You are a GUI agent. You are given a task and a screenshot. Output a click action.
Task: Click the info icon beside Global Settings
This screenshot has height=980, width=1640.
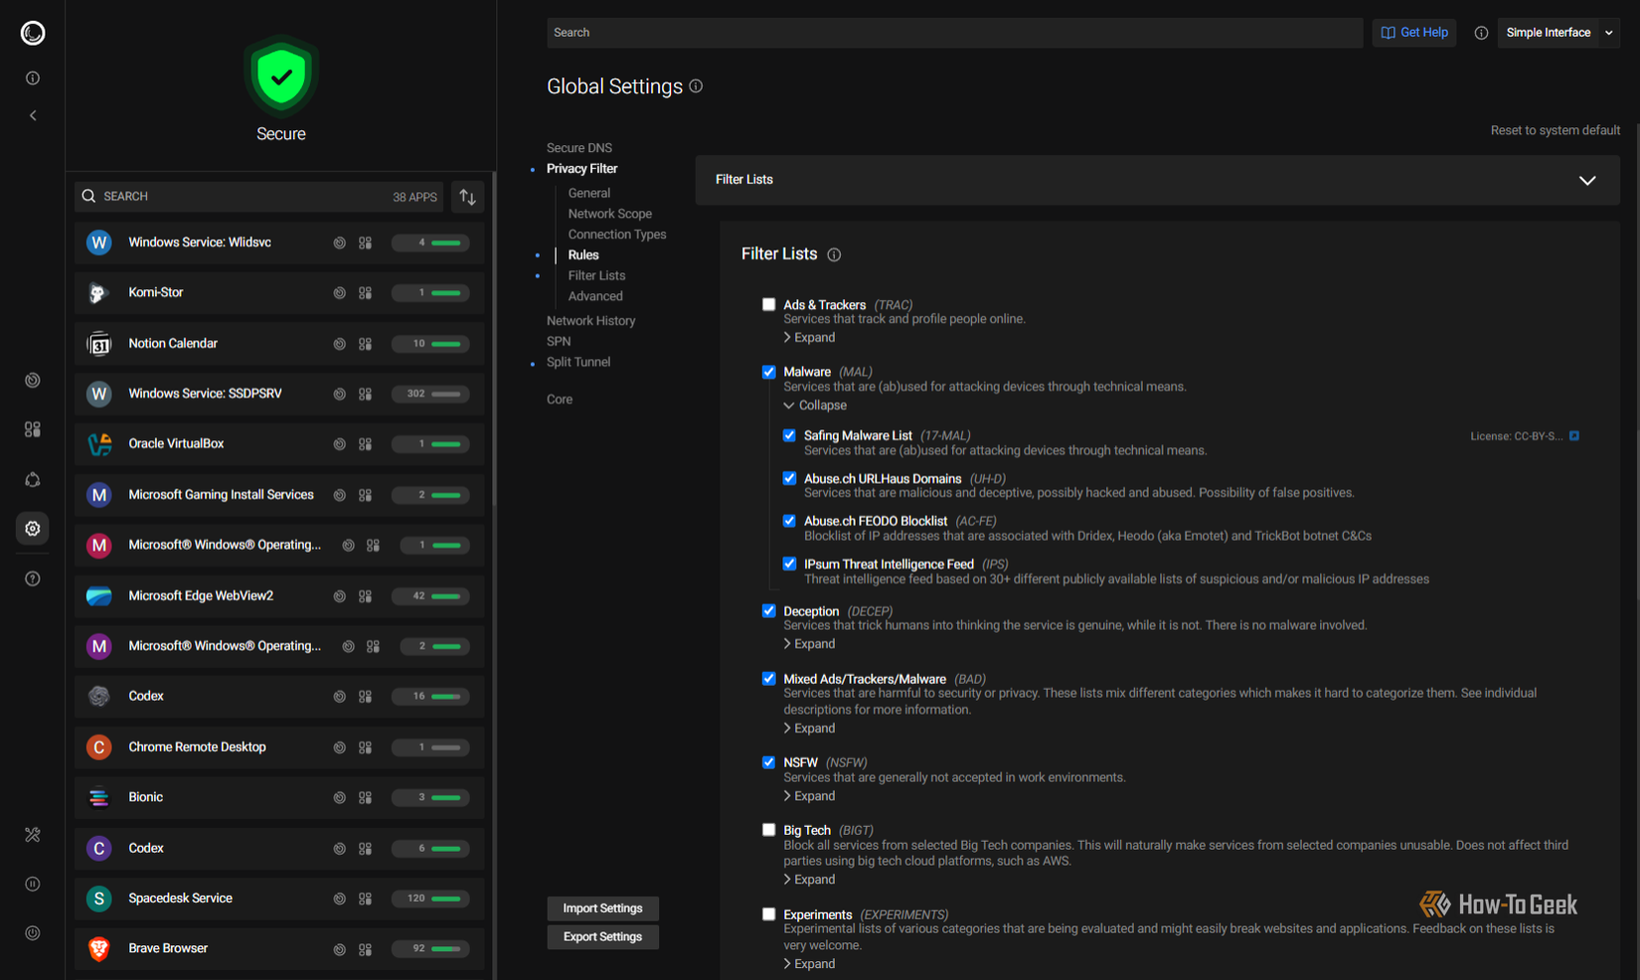(x=696, y=86)
